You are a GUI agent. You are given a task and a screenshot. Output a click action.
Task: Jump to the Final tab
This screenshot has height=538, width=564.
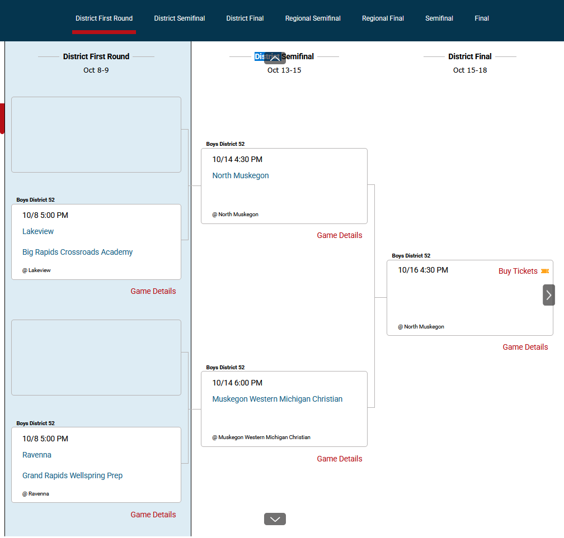point(482,18)
